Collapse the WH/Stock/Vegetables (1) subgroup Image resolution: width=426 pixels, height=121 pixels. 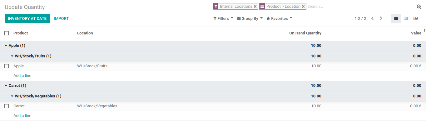point(36,96)
